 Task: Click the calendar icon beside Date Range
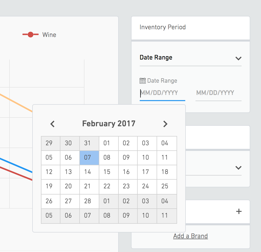click(x=143, y=81)
